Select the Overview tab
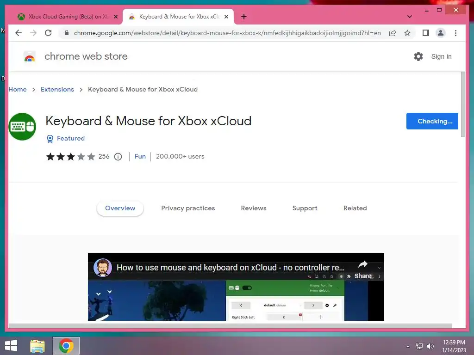Screen dimensions: 474x355 point(120,208)
